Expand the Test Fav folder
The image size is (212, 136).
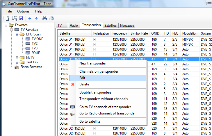17,62
